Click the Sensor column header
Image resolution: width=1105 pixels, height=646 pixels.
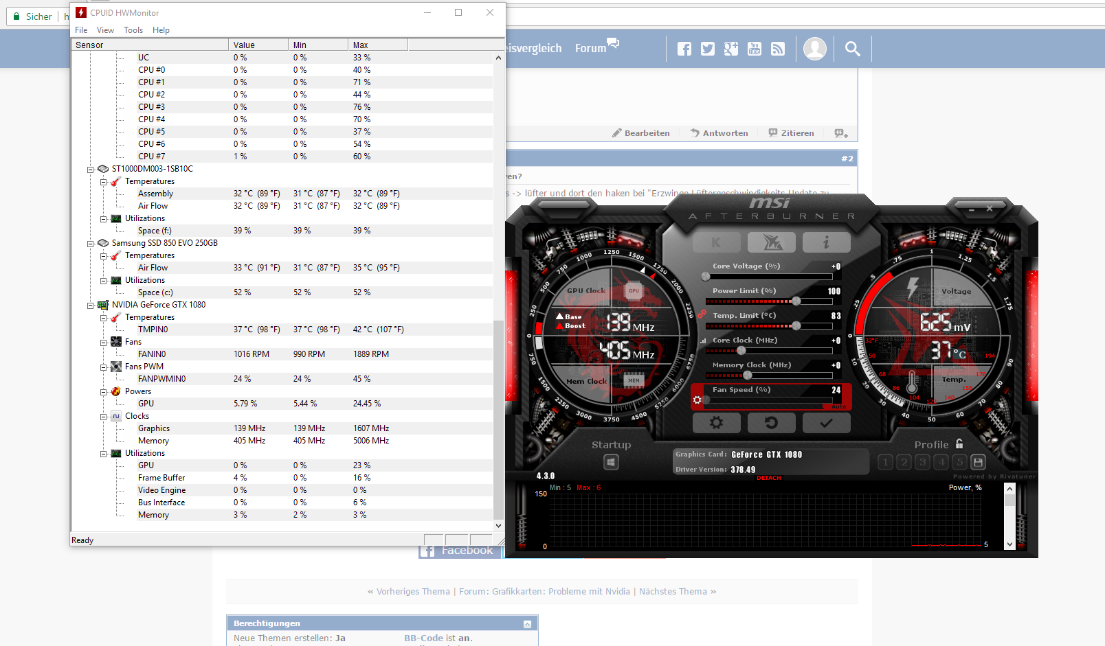(x=150, y=45)
